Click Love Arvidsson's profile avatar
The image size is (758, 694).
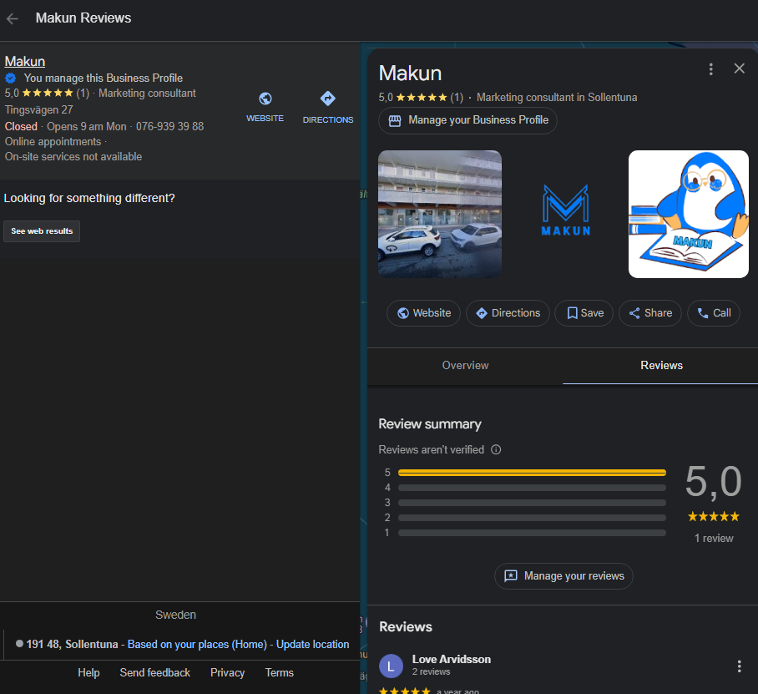(391, 666)
